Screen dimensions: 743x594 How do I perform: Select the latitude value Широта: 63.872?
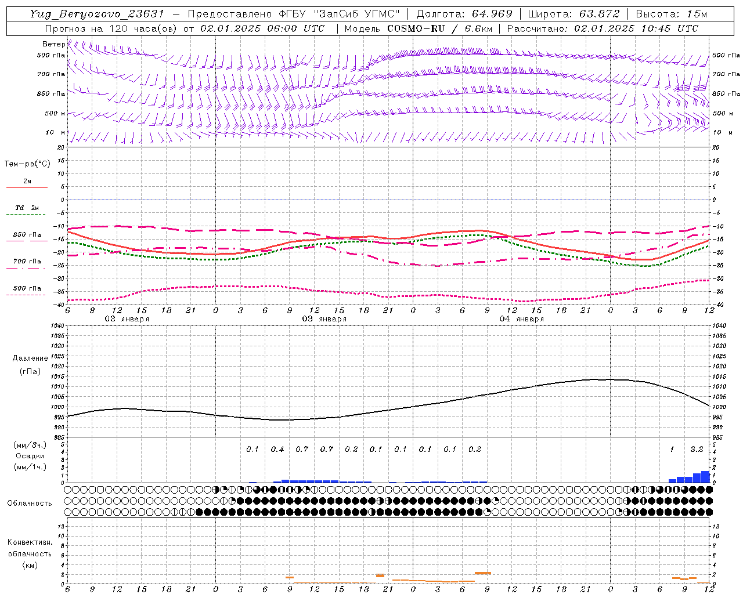click(x=574, y=14)
